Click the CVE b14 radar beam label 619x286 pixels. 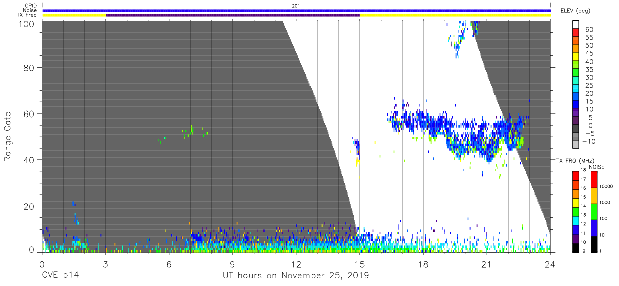[60, 276]
